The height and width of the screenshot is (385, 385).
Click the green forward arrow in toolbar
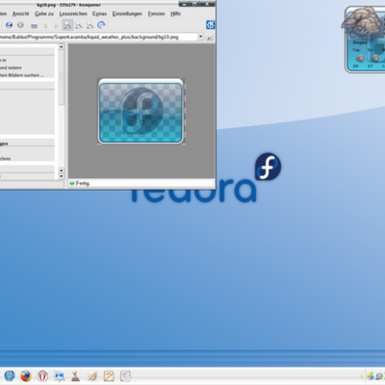tap(56, 25)
